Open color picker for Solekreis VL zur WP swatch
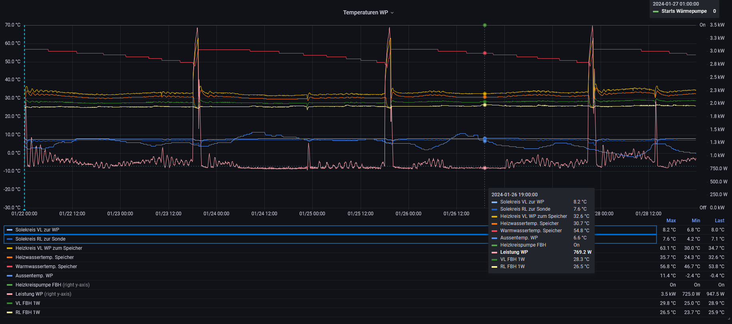 coord(10,230)
